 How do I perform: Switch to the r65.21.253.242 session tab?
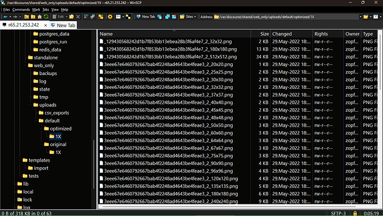pyautogui.click(x=23, y=25)
